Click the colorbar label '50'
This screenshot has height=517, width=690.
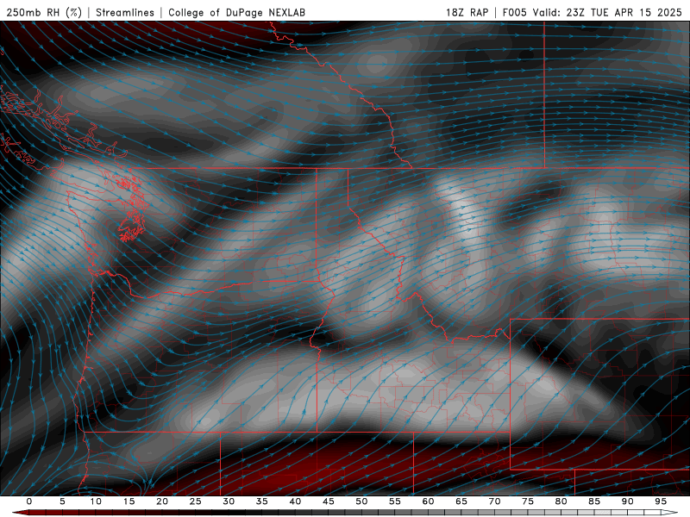(x=361, y=501)
